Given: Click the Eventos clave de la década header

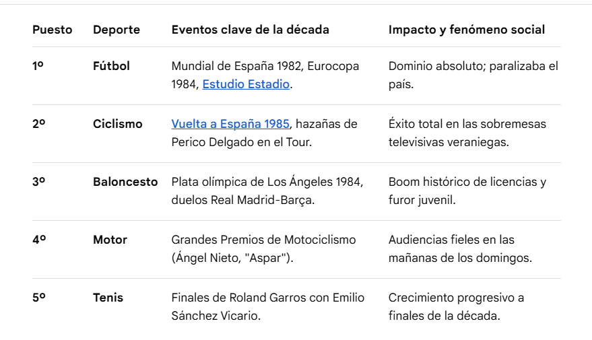Looking at the screenshot, I should [251, 30].
